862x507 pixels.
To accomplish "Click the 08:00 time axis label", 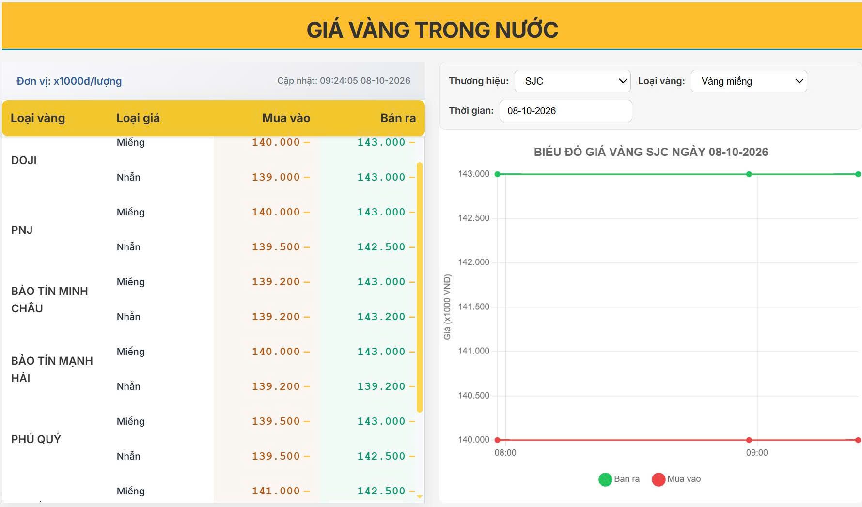I will tap(505, 453).
